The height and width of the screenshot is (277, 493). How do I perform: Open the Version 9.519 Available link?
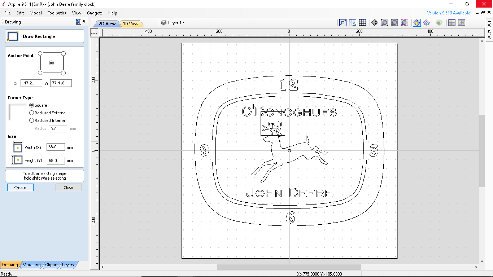pos(450,13)
